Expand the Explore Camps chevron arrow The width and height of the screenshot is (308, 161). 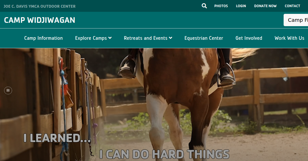click(x=110, y=38)
